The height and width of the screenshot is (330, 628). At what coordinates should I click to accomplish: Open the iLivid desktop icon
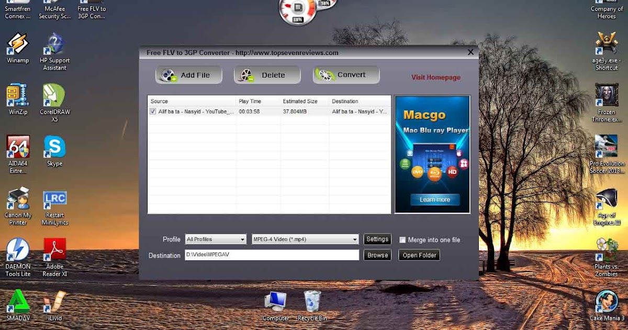coord(55,305)
